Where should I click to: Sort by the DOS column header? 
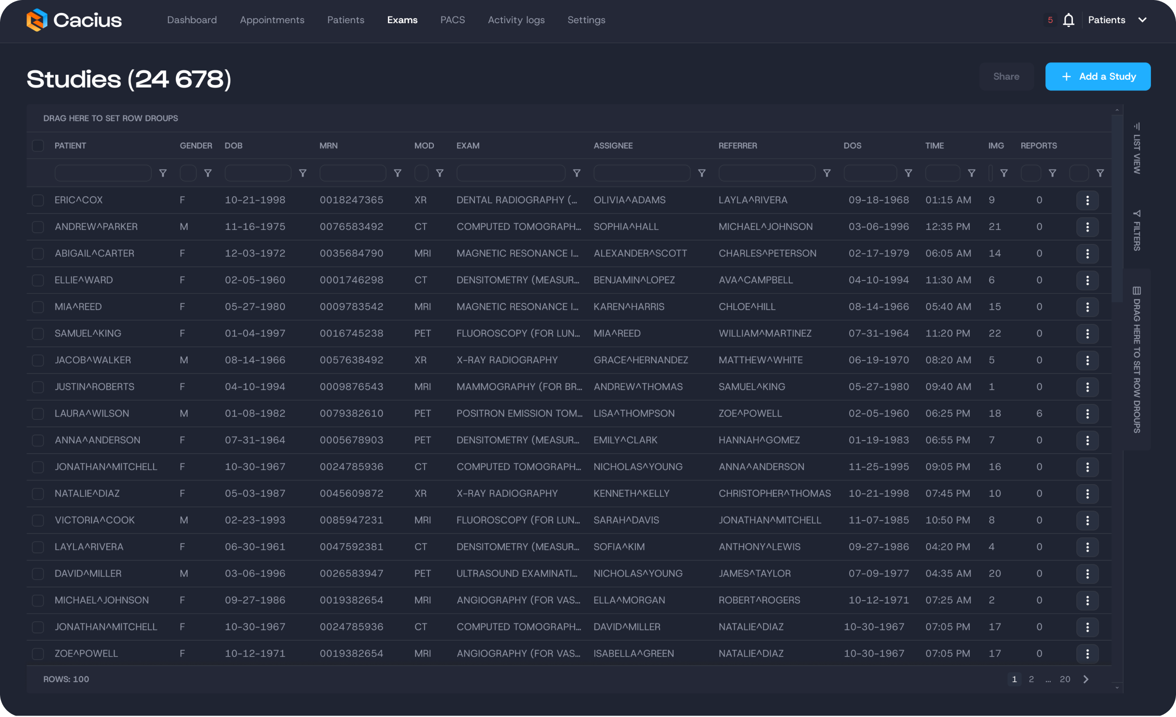point(853,145)
